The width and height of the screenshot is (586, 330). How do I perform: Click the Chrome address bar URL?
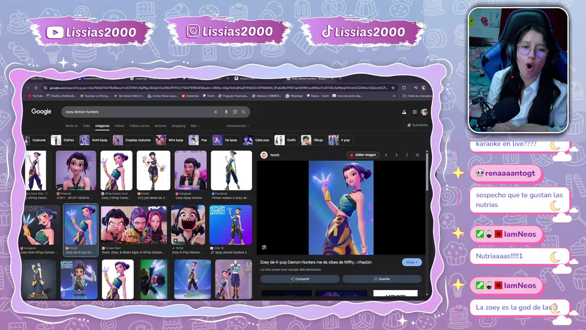[x=218, y=88]
